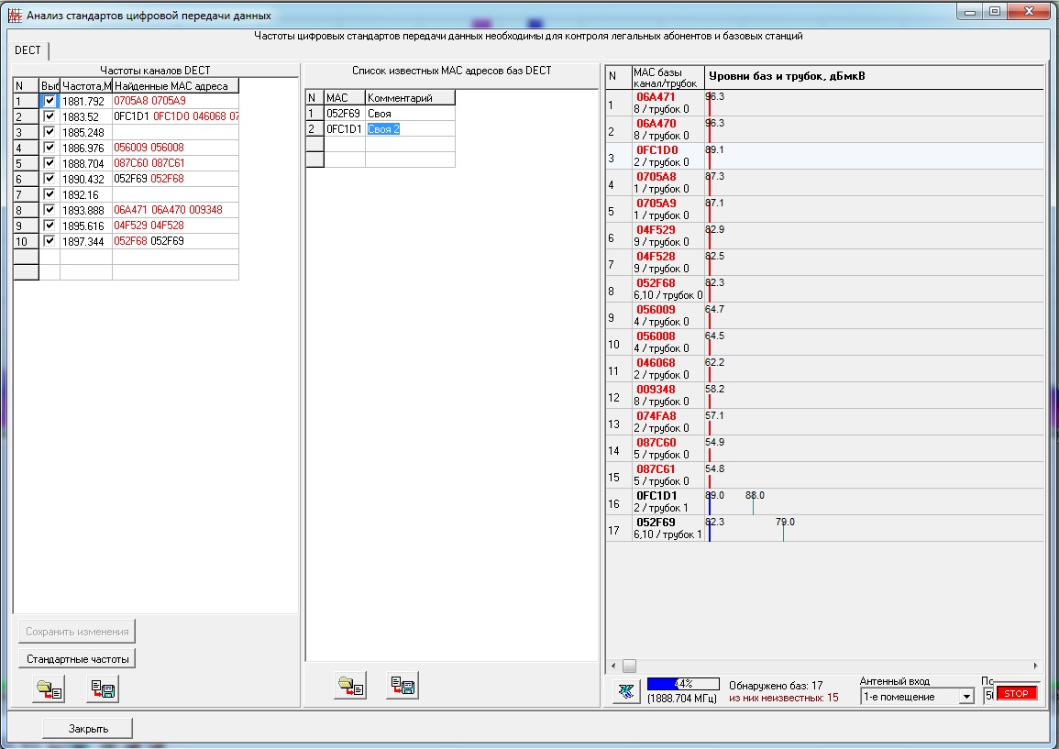Click the empty MAC cell in row three
The height and width of the screenshot is (749, 1059).
click(345, 145)
